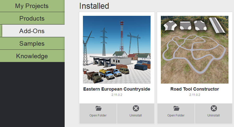Open the My Projects tab
The image size is (234, 127).
click(32, 6)
